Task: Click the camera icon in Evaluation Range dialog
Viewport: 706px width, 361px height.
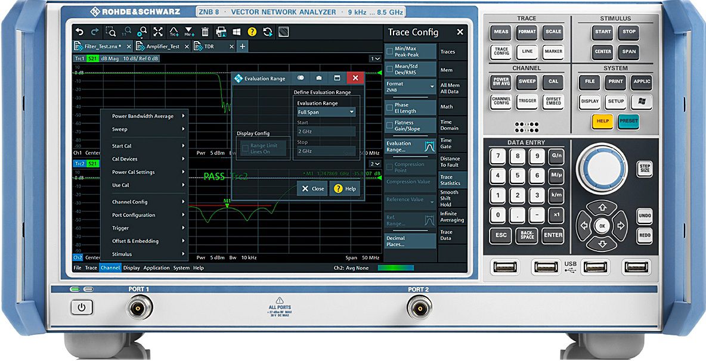Action: pyautogui.click(x=319, y=78)
